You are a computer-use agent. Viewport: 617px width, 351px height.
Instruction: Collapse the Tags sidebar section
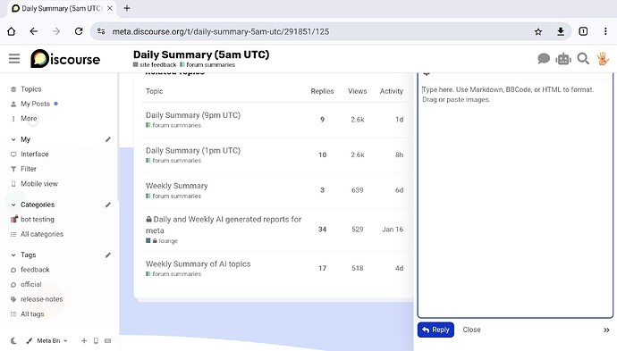[x=13, y=255]
